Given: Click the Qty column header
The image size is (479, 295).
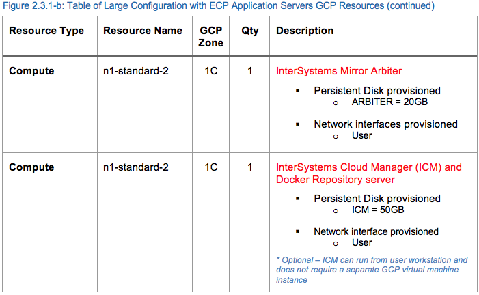Looking at the screenshot, I should tap(250, 31).
